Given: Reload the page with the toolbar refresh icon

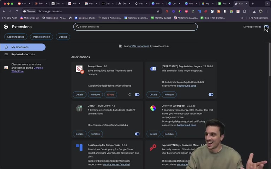Looking at the screenshot, I should click(x=17, y=11).
